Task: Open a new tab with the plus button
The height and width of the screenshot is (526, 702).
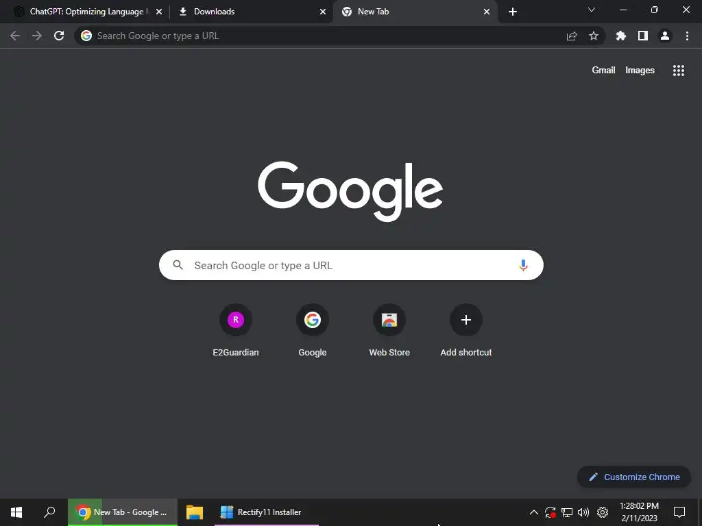Action: click(x=513, y=12)
